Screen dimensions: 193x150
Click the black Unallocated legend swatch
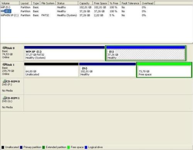click(x=3, y=147)
